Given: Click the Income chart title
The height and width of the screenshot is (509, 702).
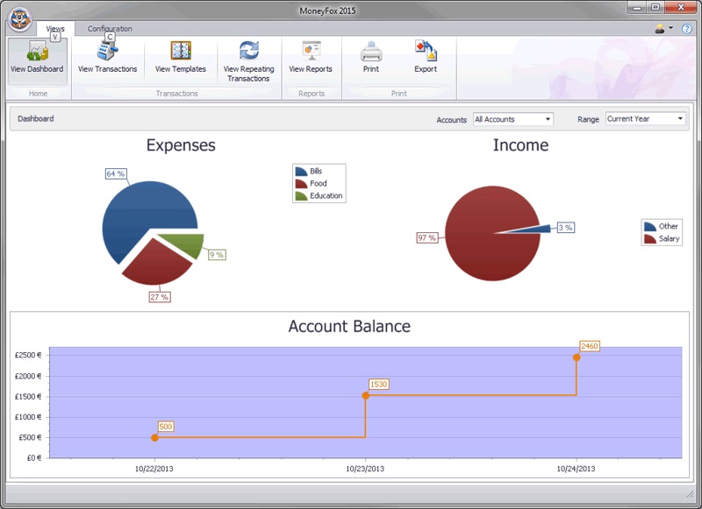Looking at the screenshot, I should 520,145.
